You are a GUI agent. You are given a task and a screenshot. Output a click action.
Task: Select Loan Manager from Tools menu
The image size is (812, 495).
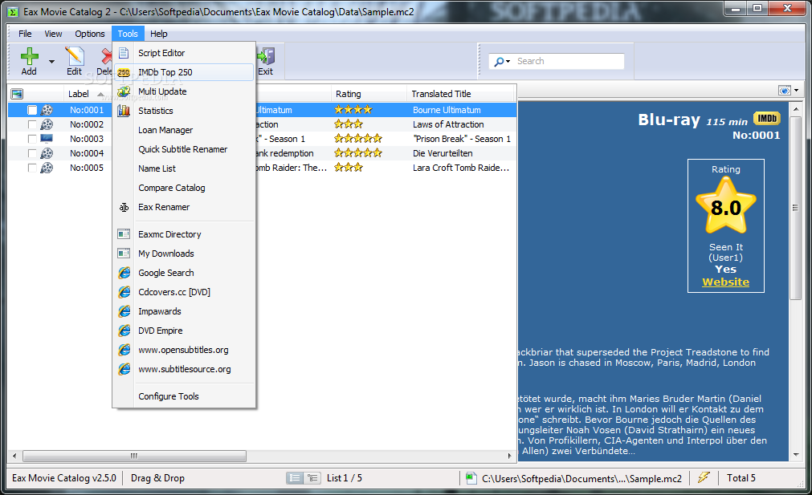(x=184, y=130)
